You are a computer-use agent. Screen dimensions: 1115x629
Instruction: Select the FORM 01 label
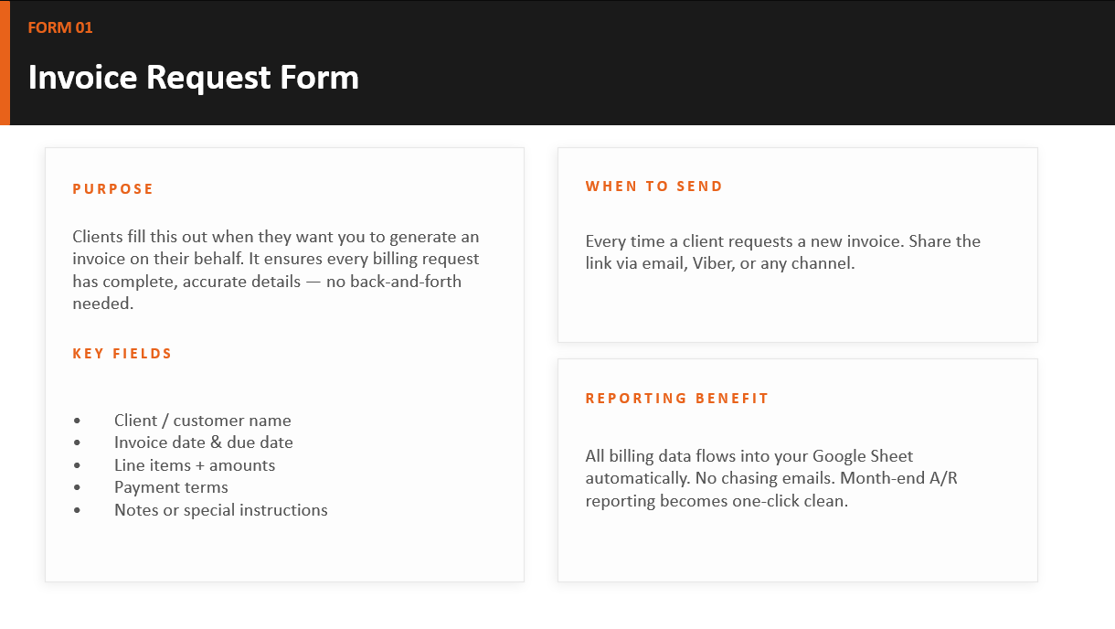point(60,27)
